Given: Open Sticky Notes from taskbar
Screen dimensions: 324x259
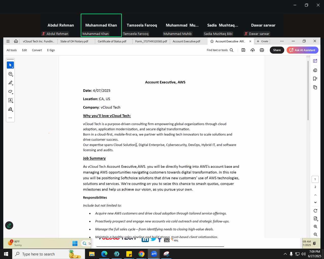Looking at the screenshot, I should 129,254.
